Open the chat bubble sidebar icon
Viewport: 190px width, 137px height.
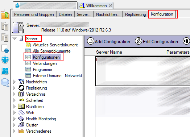coord(5,82)
